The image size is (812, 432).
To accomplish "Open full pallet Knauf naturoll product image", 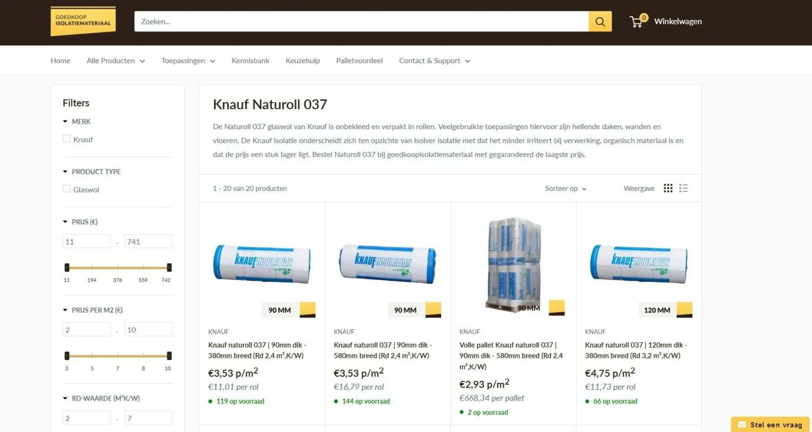I will click(512, 264).
